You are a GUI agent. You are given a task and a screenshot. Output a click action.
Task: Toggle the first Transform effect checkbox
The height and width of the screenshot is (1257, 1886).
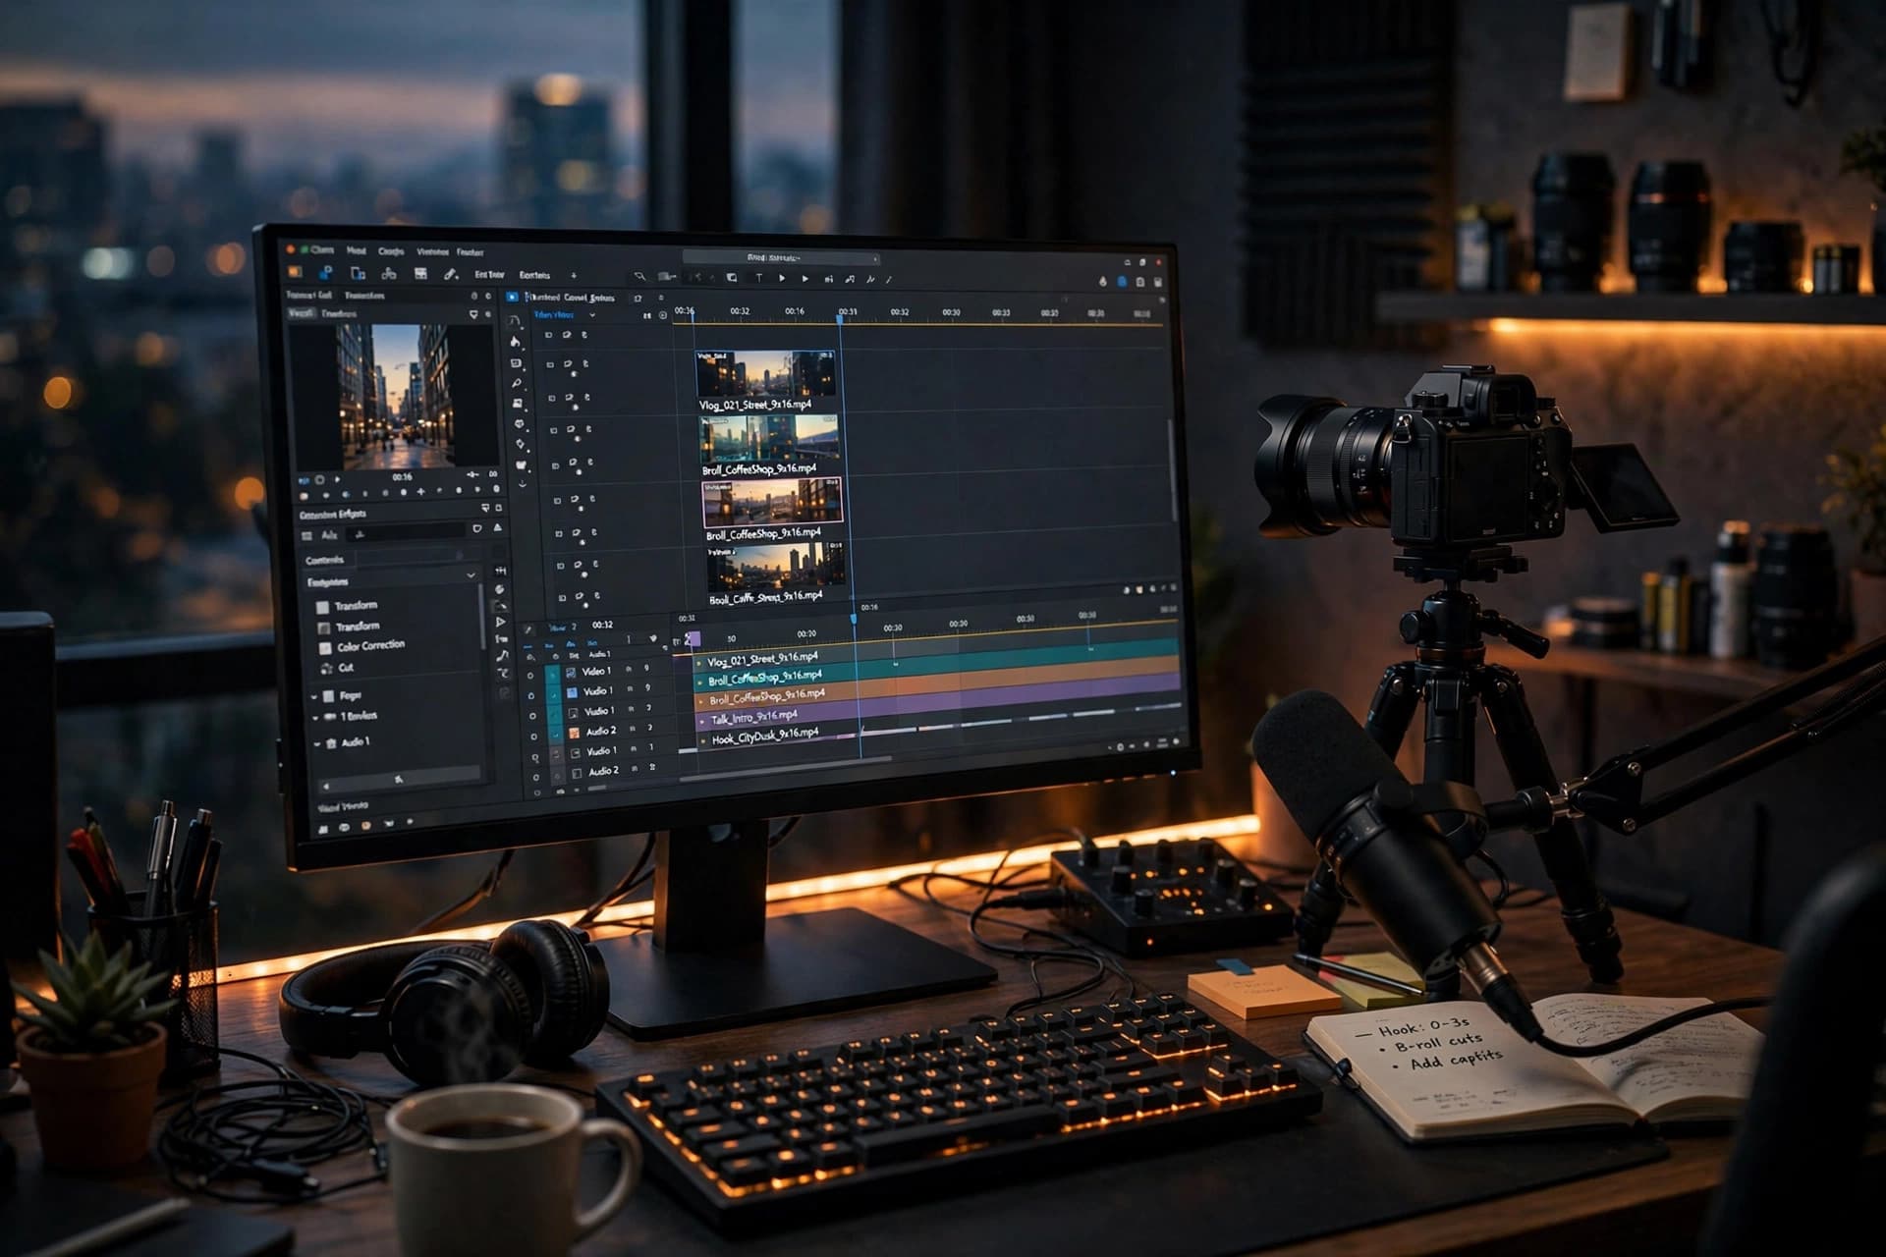tap(322, 607)
